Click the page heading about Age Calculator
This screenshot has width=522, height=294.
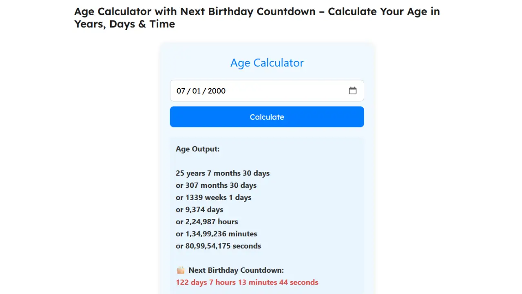click(x=257, y=18)
